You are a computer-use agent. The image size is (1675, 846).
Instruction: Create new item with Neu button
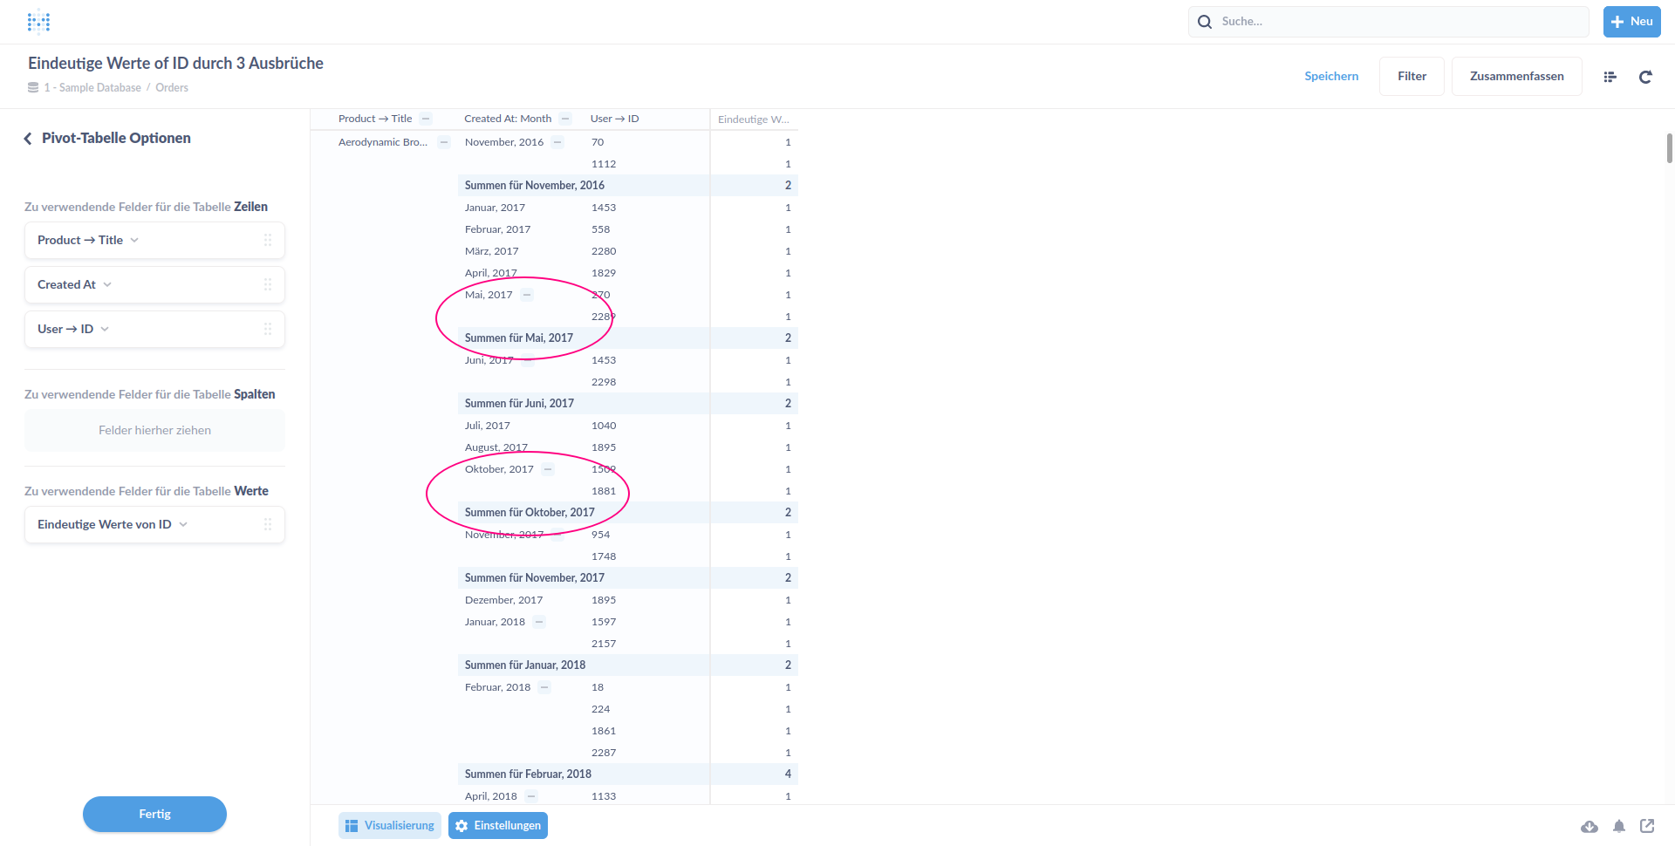pyautogui.click(x=1631, y=22)
